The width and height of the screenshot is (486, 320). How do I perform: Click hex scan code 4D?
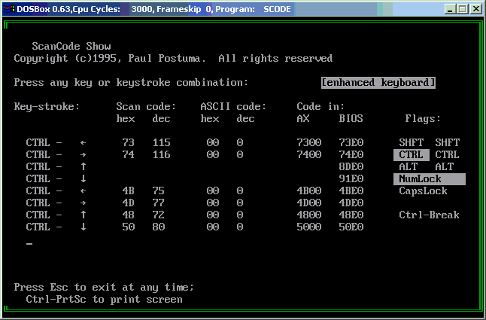click(x=129, y=203)
